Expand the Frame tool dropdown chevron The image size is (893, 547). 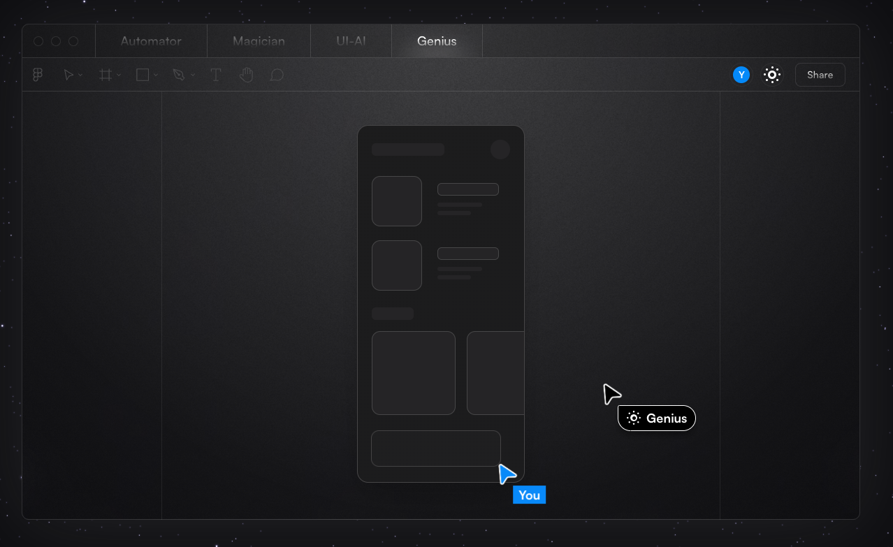click(x=119, y=75)
